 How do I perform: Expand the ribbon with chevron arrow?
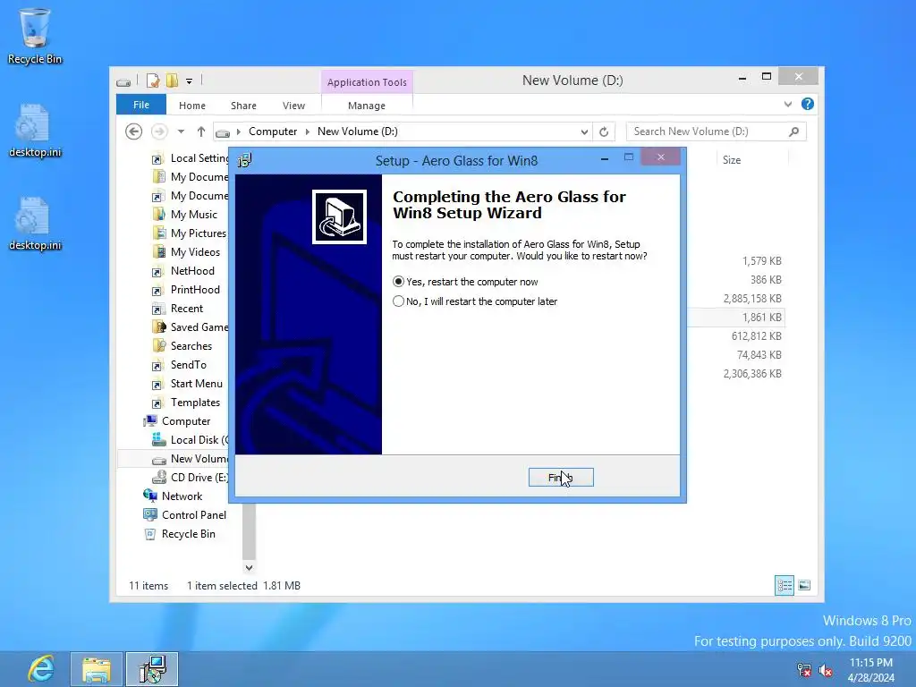(x=788, y=104)
